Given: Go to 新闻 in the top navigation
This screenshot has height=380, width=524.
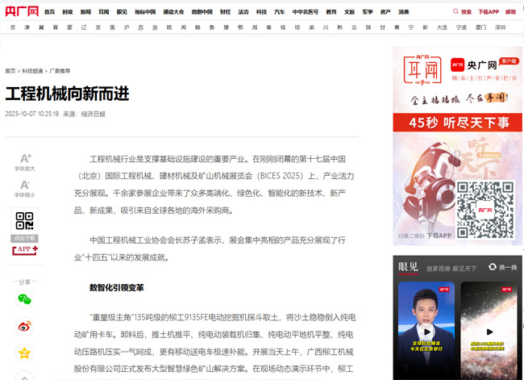Looking at the screenshot, I should (x=86, y=12).
